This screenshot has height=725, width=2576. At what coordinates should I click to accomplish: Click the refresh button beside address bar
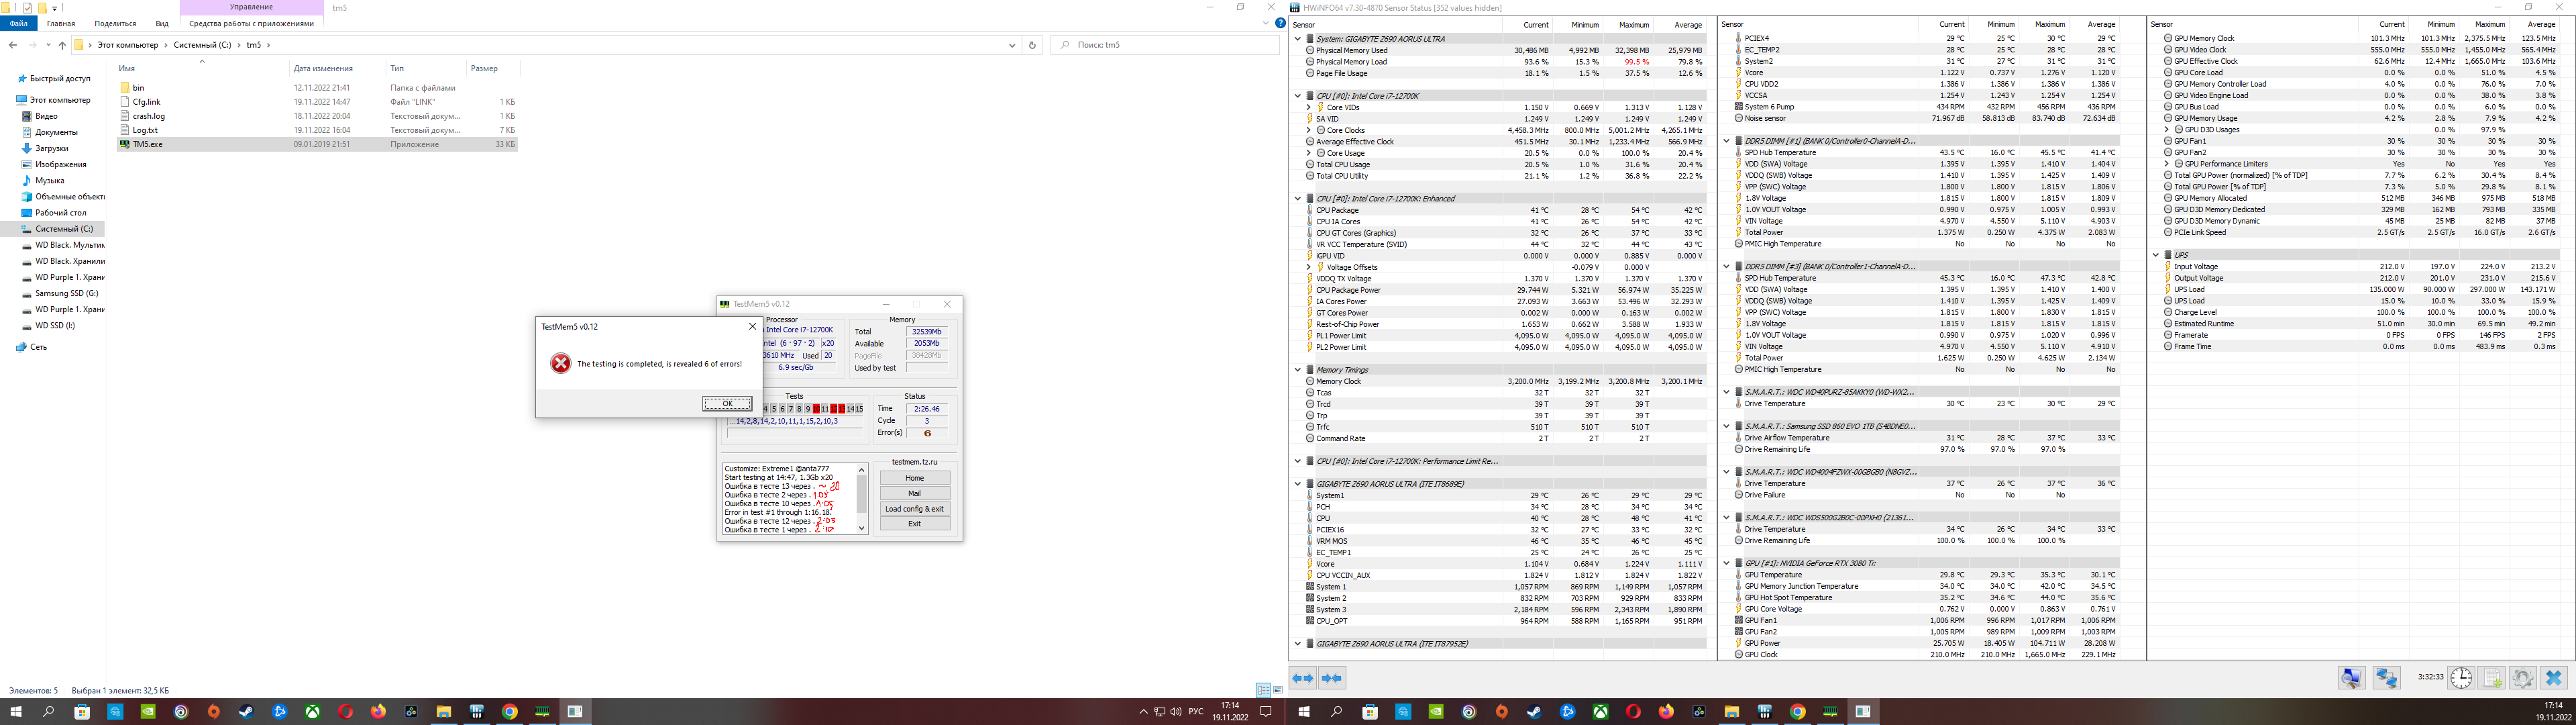[x=1032, y=45]
